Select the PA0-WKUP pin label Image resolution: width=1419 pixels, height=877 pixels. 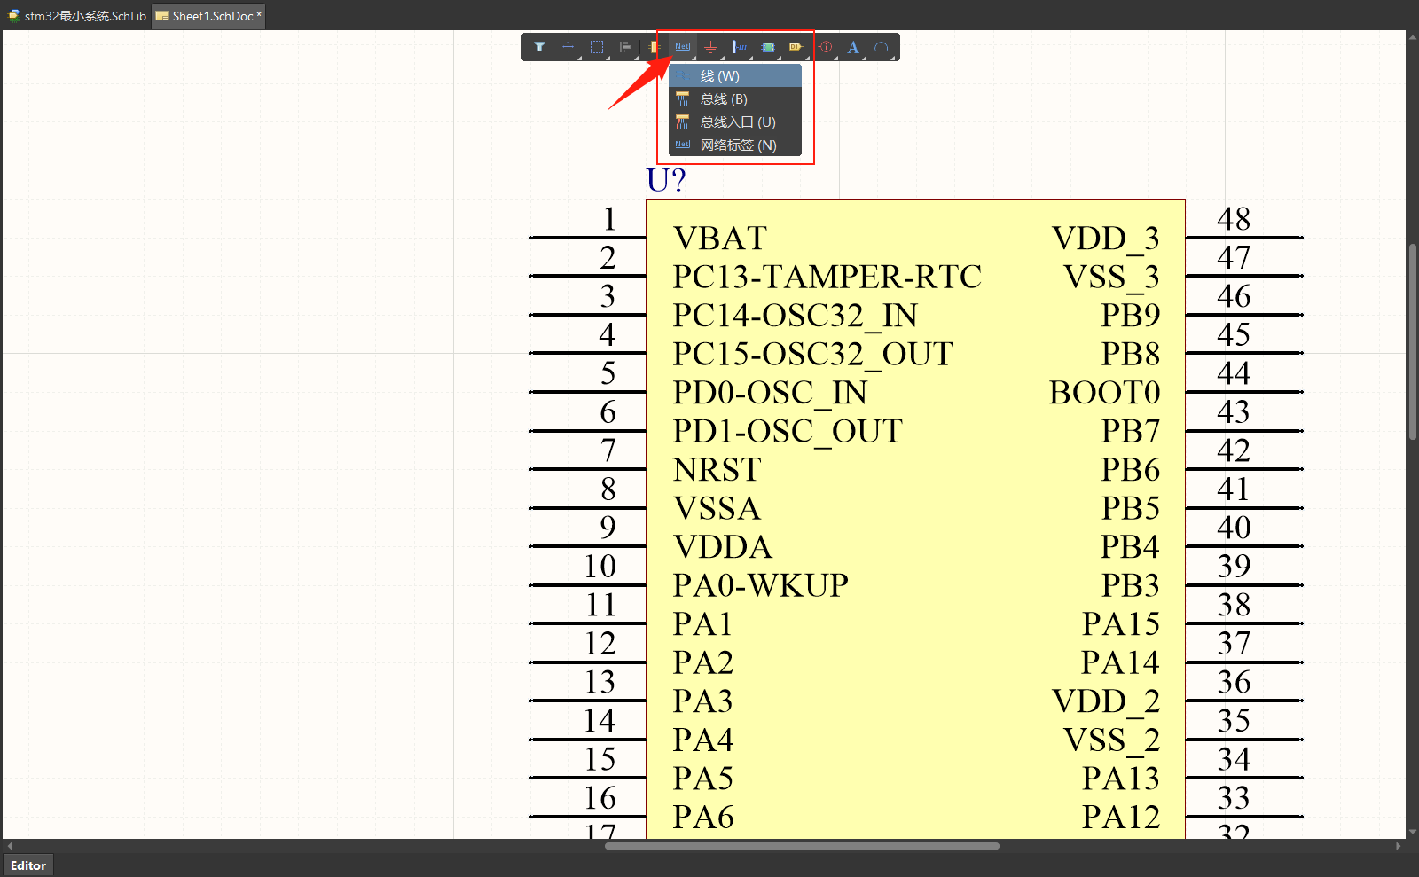[760, 585]
